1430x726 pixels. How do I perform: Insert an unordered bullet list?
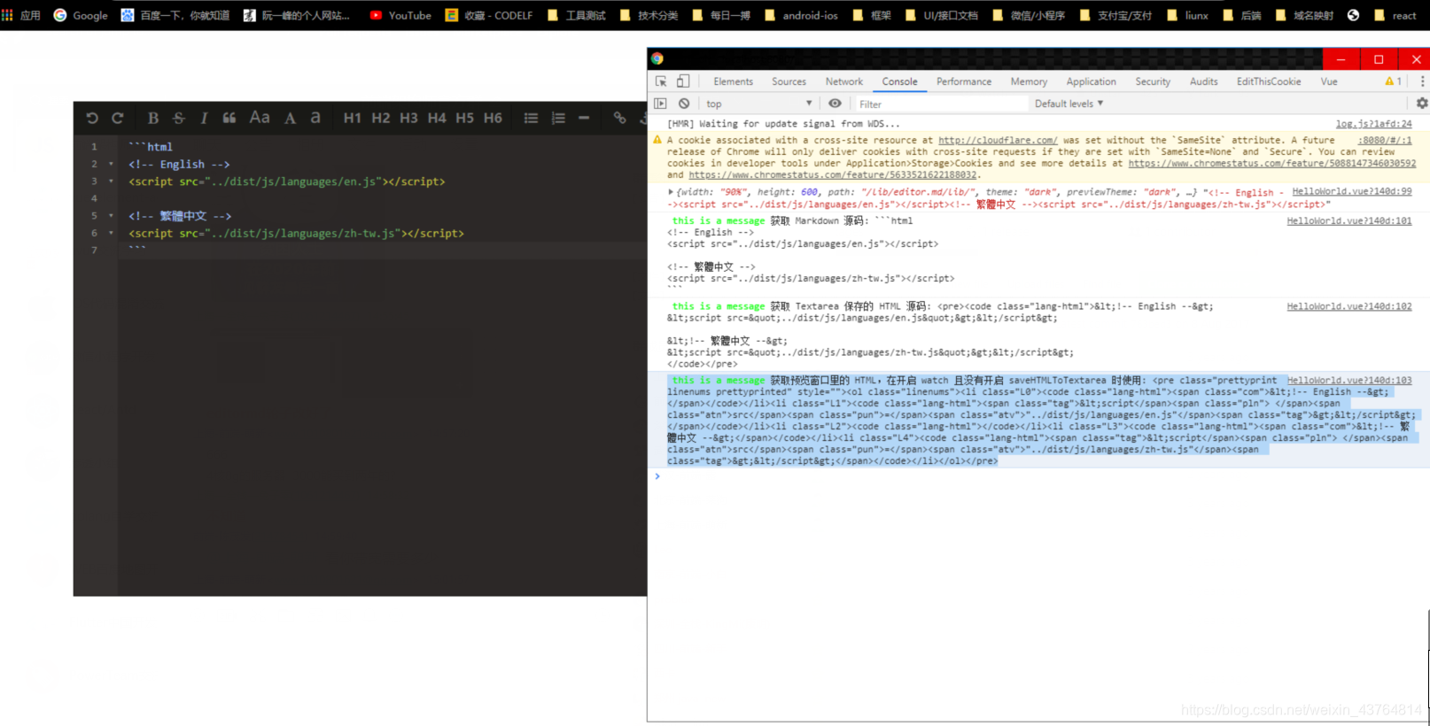coord(532,118)
